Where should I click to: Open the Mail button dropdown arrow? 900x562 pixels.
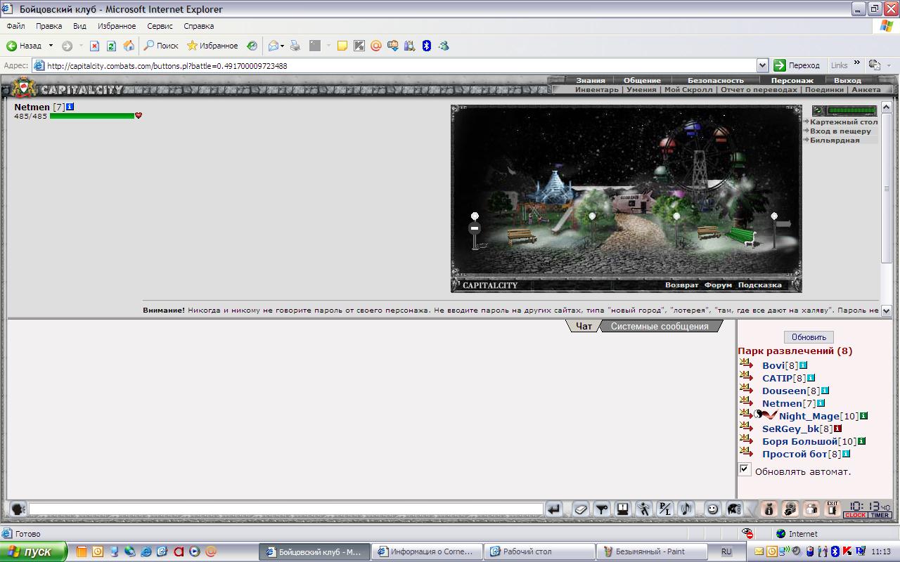tap(282, 46)
